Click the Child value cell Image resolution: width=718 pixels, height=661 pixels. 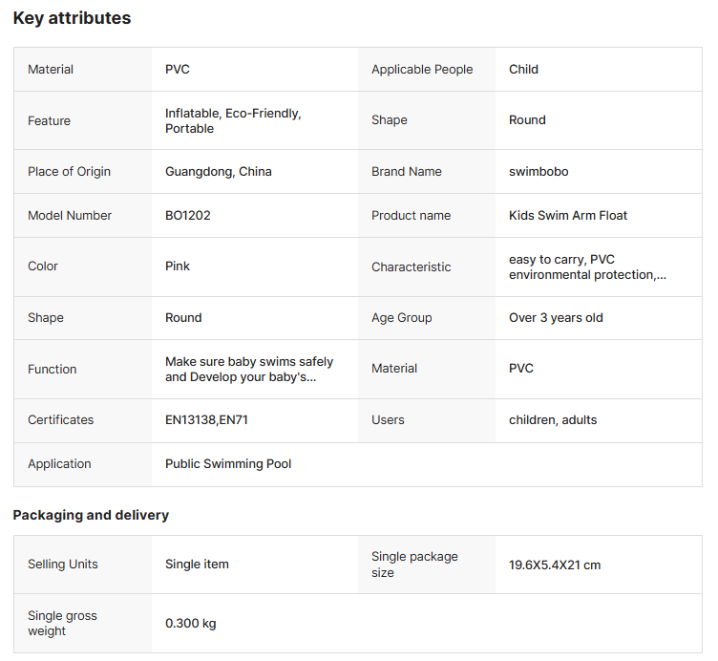point(523,70)
